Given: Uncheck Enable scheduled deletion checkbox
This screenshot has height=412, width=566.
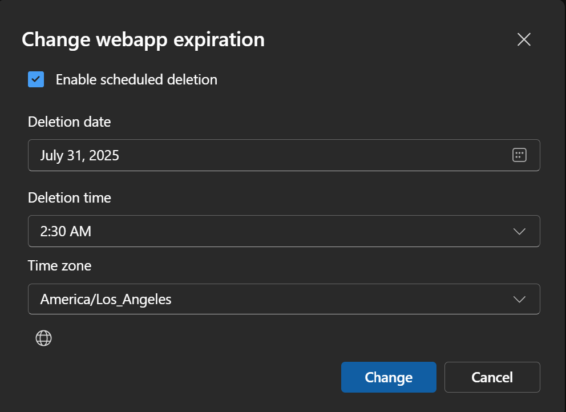Looking at the screenshot, I should coord(36,79).
